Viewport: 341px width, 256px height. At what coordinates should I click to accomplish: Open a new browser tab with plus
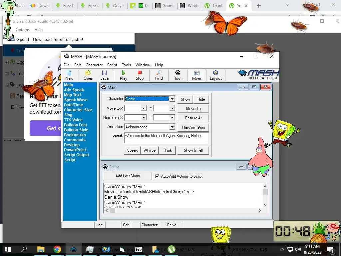coord(258,6)
